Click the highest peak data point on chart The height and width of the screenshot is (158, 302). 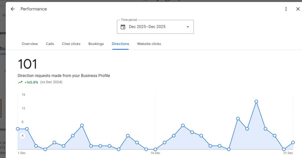click(x=256, y=102)
